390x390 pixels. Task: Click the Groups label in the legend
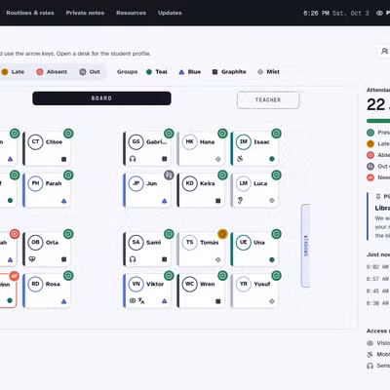[x=127, y=72]
